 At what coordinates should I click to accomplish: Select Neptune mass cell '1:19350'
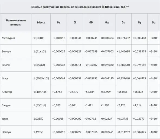pos(38,132)
